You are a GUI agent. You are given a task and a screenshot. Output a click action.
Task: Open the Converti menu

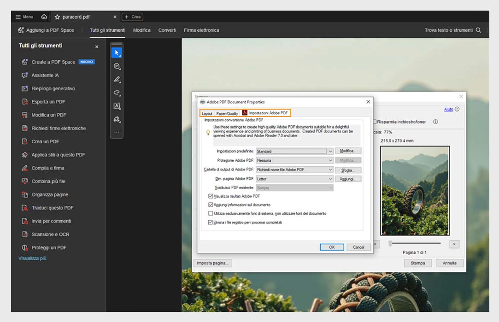tap(167, 30)
